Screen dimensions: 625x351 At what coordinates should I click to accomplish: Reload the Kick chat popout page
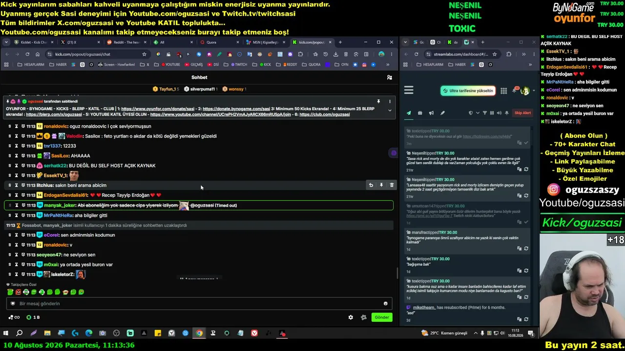point(27,54)
